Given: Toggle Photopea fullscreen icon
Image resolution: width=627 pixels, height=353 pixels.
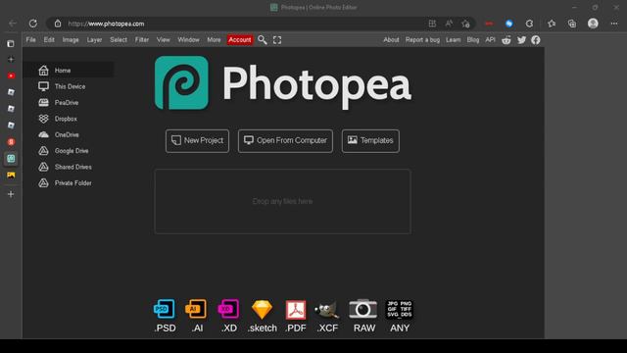Looking at the screenshot, I should click(277, 39).
